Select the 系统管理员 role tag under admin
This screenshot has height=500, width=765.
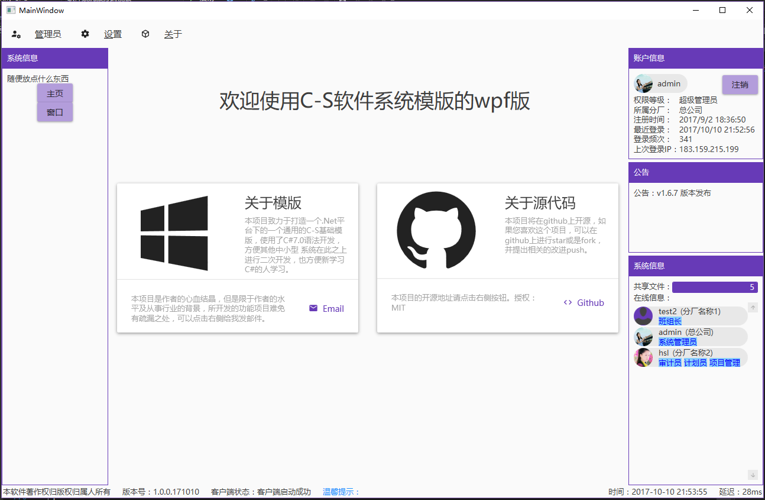678,342
